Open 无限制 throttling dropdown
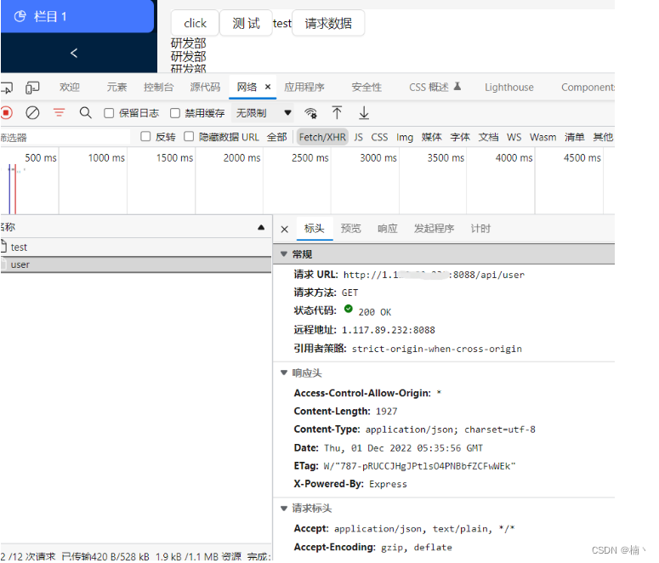Image resolution: width=659 pixels, height=563 pixels. [264, 113]
